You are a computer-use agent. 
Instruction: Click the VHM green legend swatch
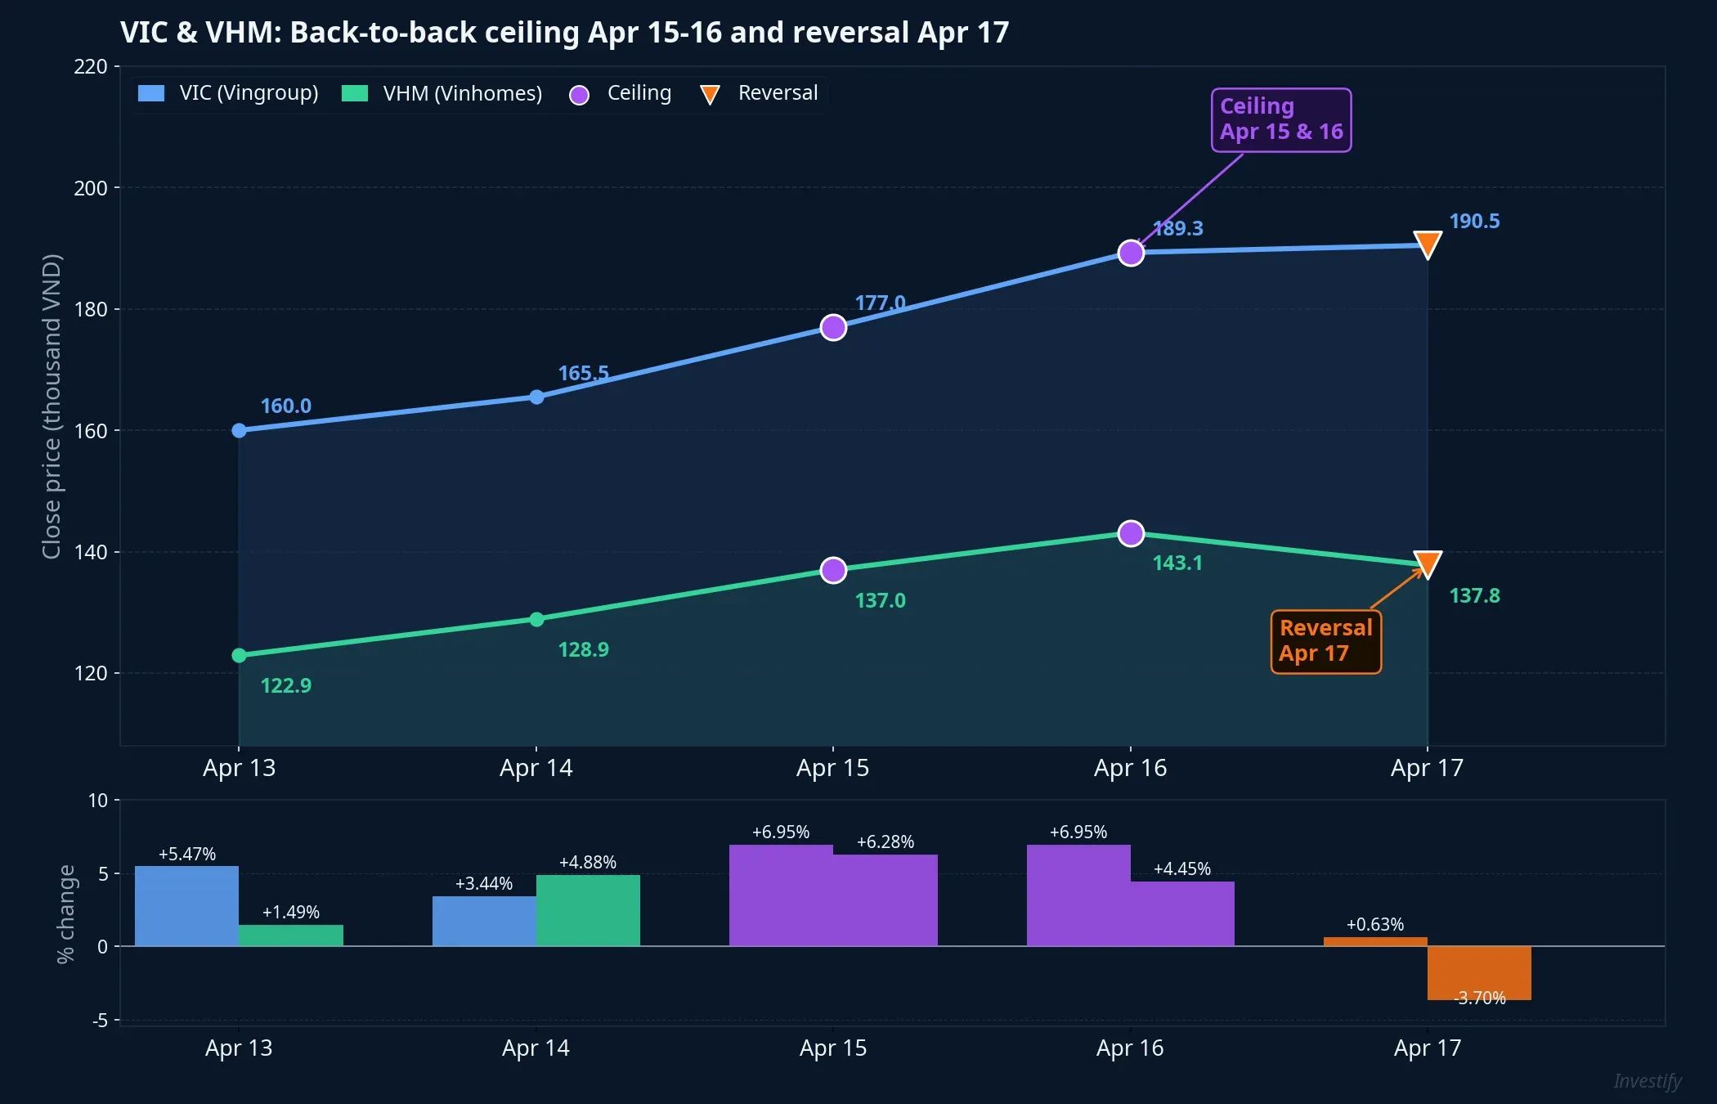click(354, 93)
